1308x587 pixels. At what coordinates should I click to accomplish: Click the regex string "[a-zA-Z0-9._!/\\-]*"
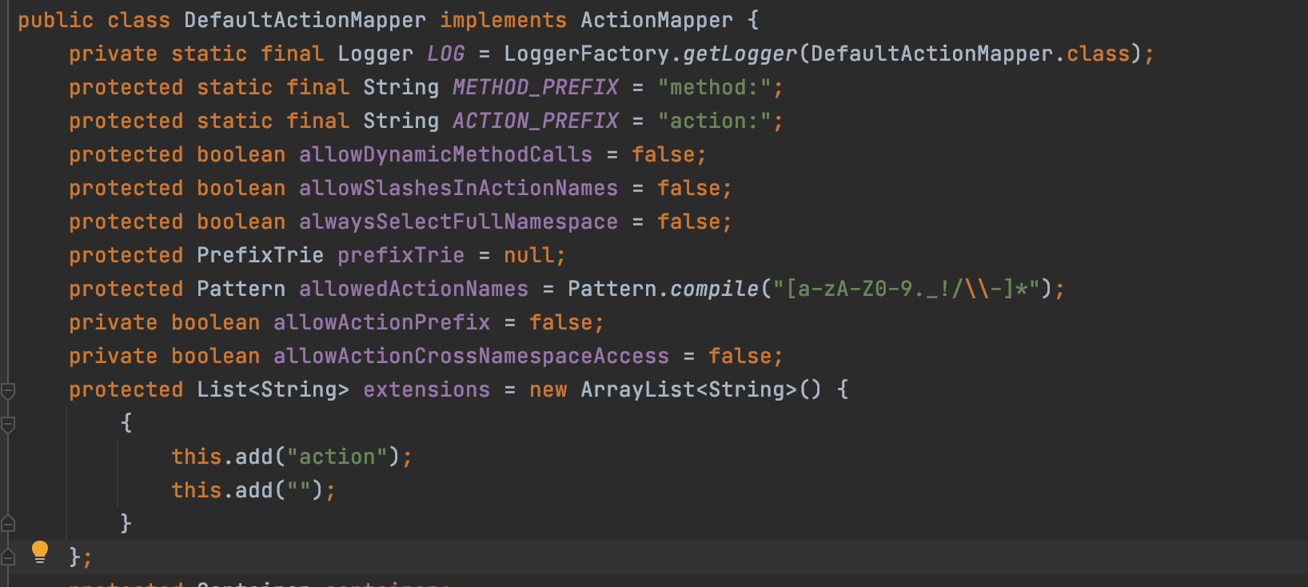click(x=906, y=289)
